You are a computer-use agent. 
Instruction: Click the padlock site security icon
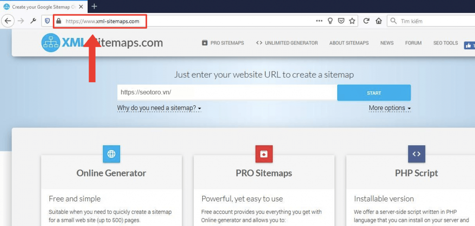[x=59, y=21]
